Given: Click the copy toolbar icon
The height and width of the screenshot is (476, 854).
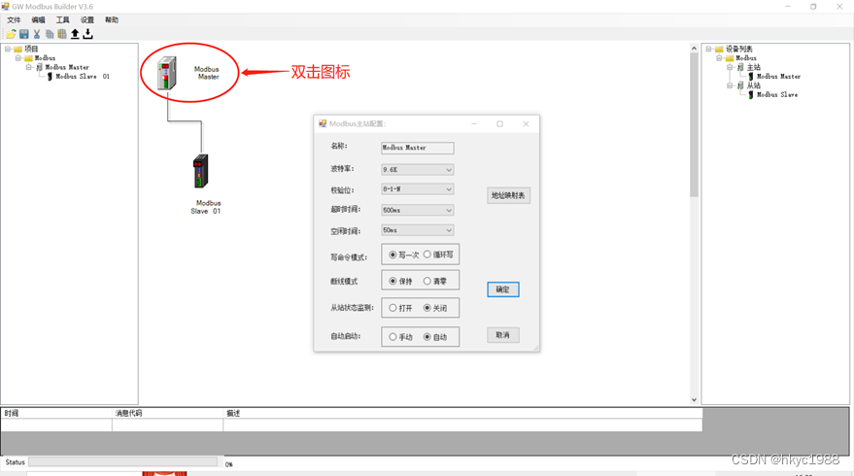Looking at the screenshot, I should point(50,34).
